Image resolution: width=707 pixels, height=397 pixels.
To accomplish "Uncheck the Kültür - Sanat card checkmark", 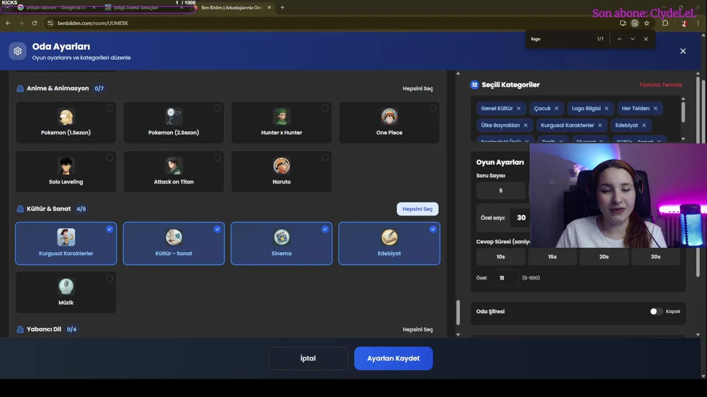I will (x=217, y=229).
